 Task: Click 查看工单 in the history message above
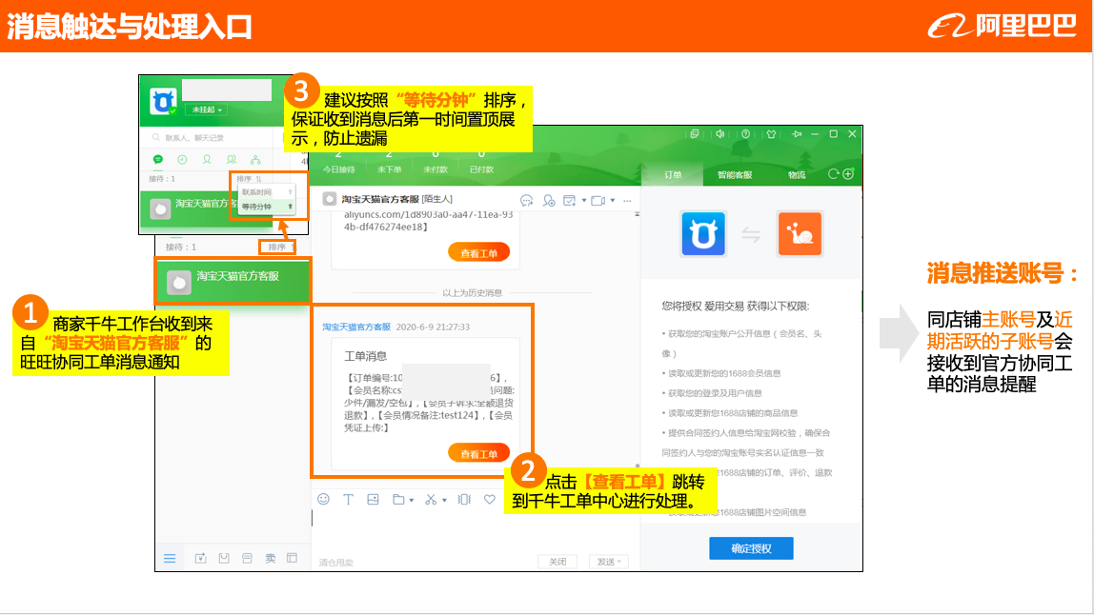tap(478, 253)
